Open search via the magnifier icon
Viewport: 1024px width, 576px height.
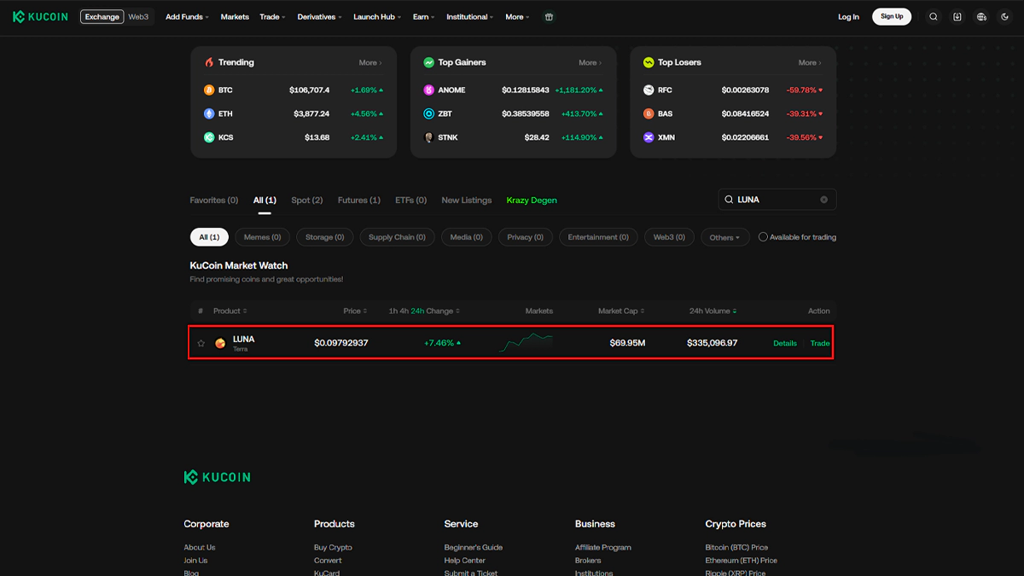click(934, 17)
